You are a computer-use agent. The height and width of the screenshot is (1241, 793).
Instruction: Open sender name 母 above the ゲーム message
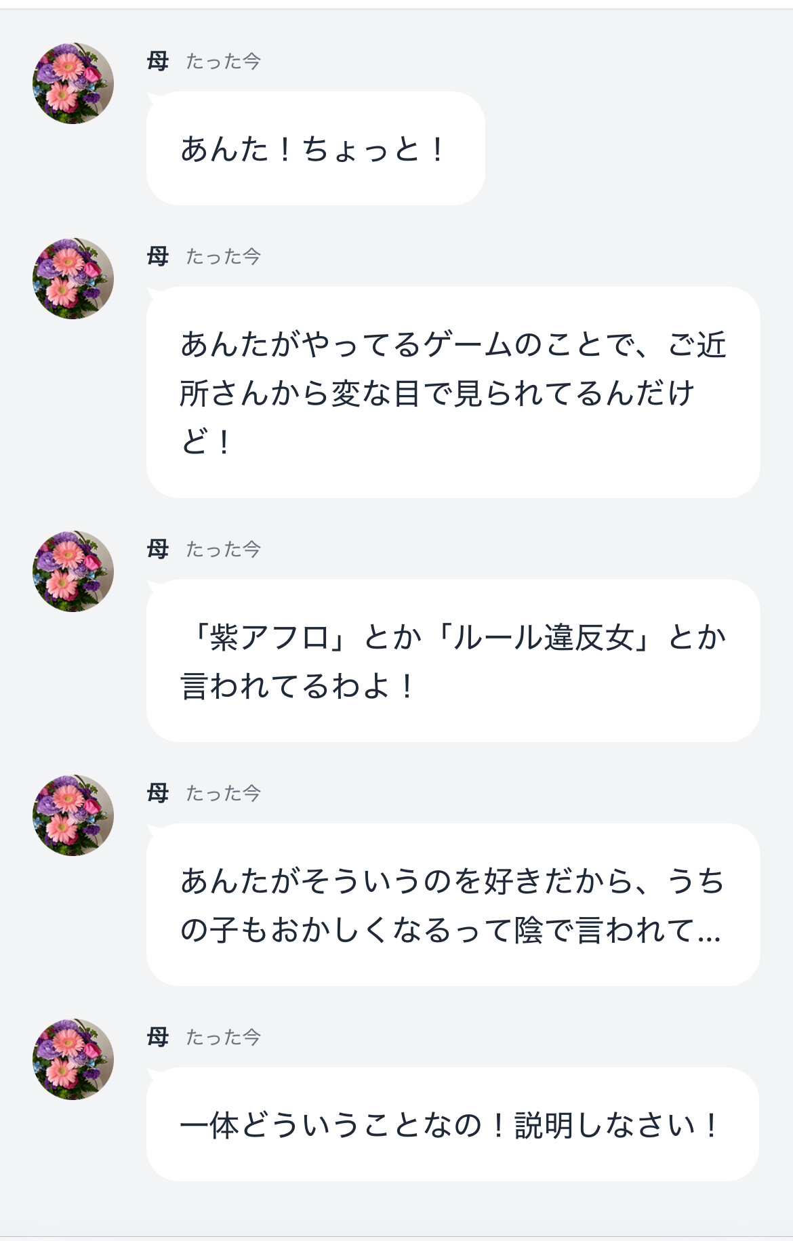click(158, 257)
